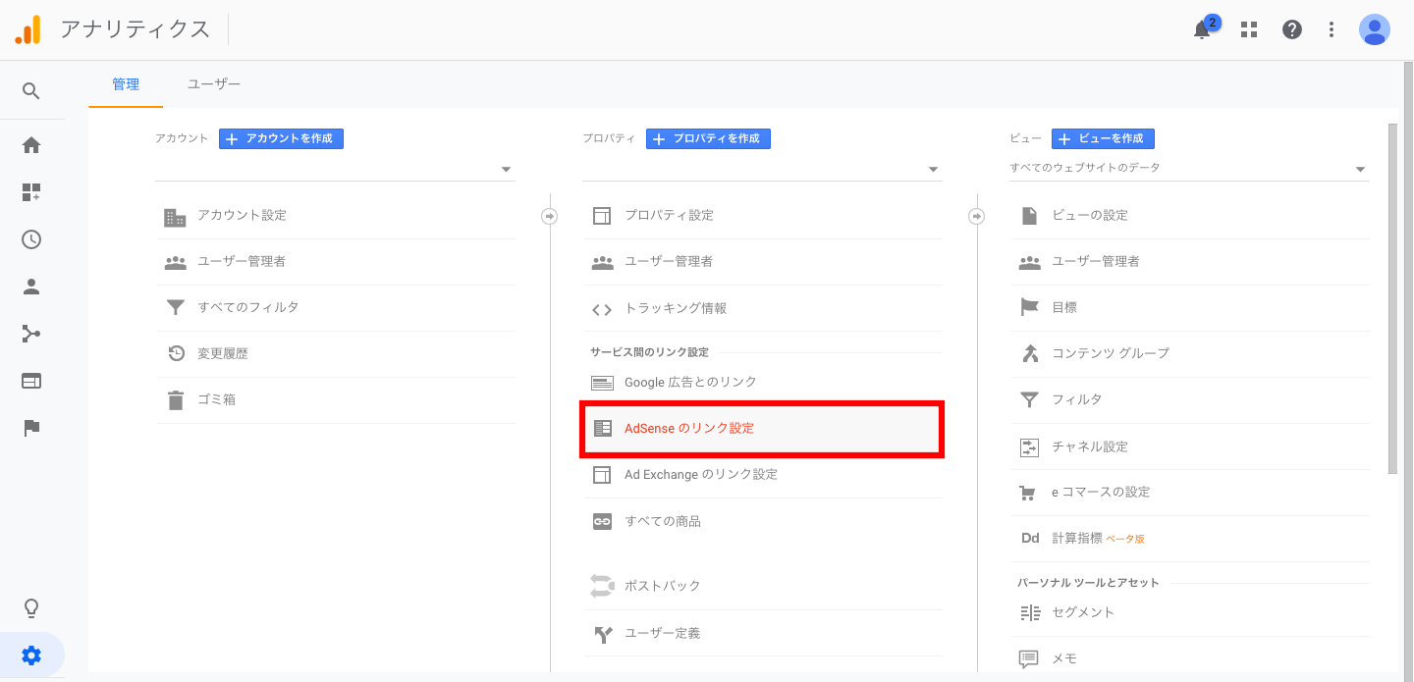
Task: Open the user profile avatar
Action: pos(1375,29)
